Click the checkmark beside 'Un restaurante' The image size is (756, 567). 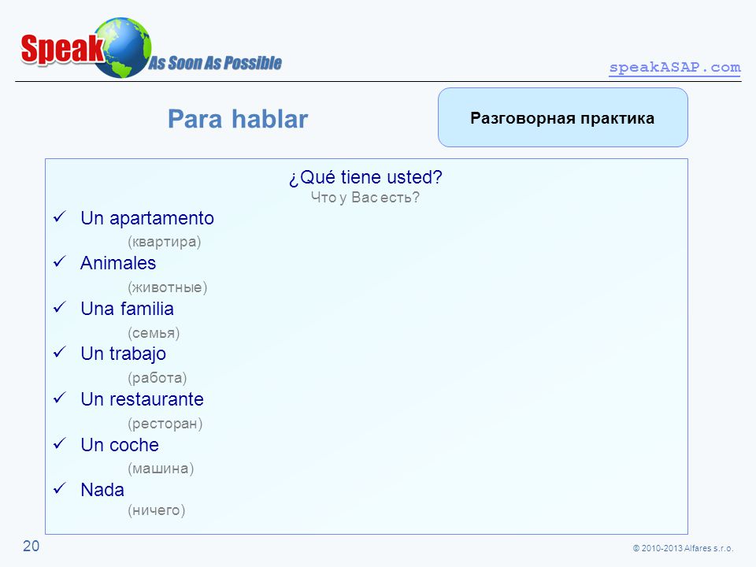tap(59, 398)
